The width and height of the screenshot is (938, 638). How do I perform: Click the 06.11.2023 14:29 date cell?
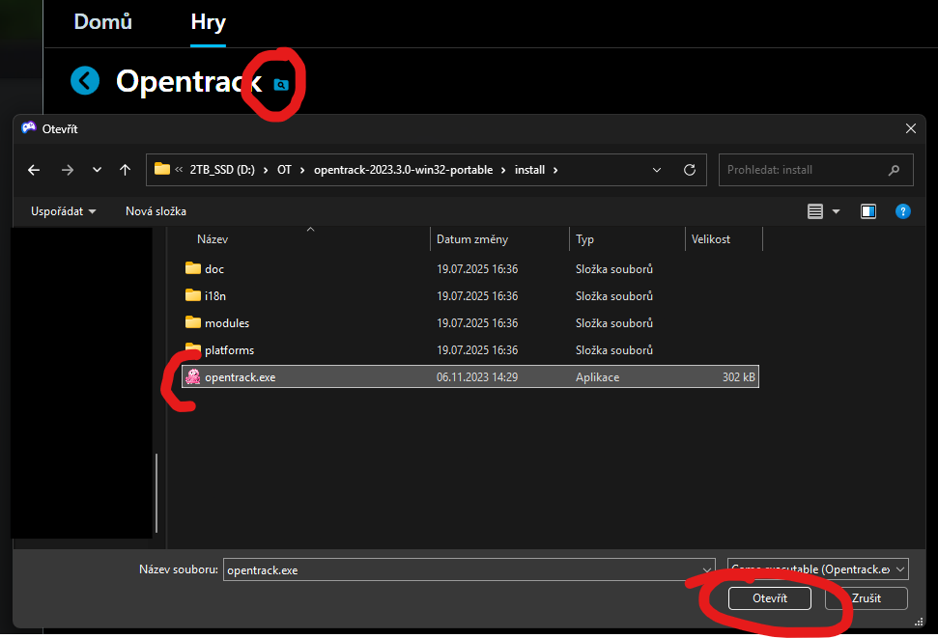point(477,377)
